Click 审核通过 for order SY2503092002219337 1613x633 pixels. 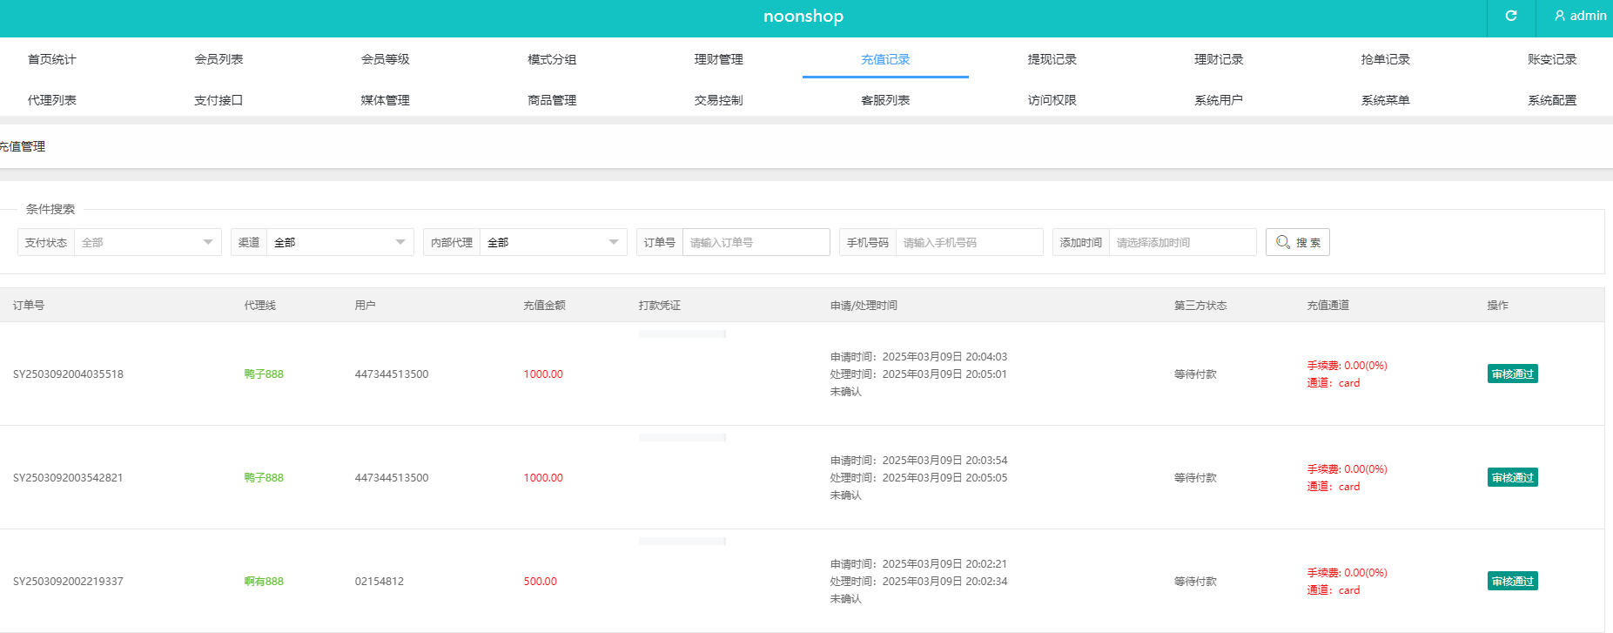tap(1512, 582)
